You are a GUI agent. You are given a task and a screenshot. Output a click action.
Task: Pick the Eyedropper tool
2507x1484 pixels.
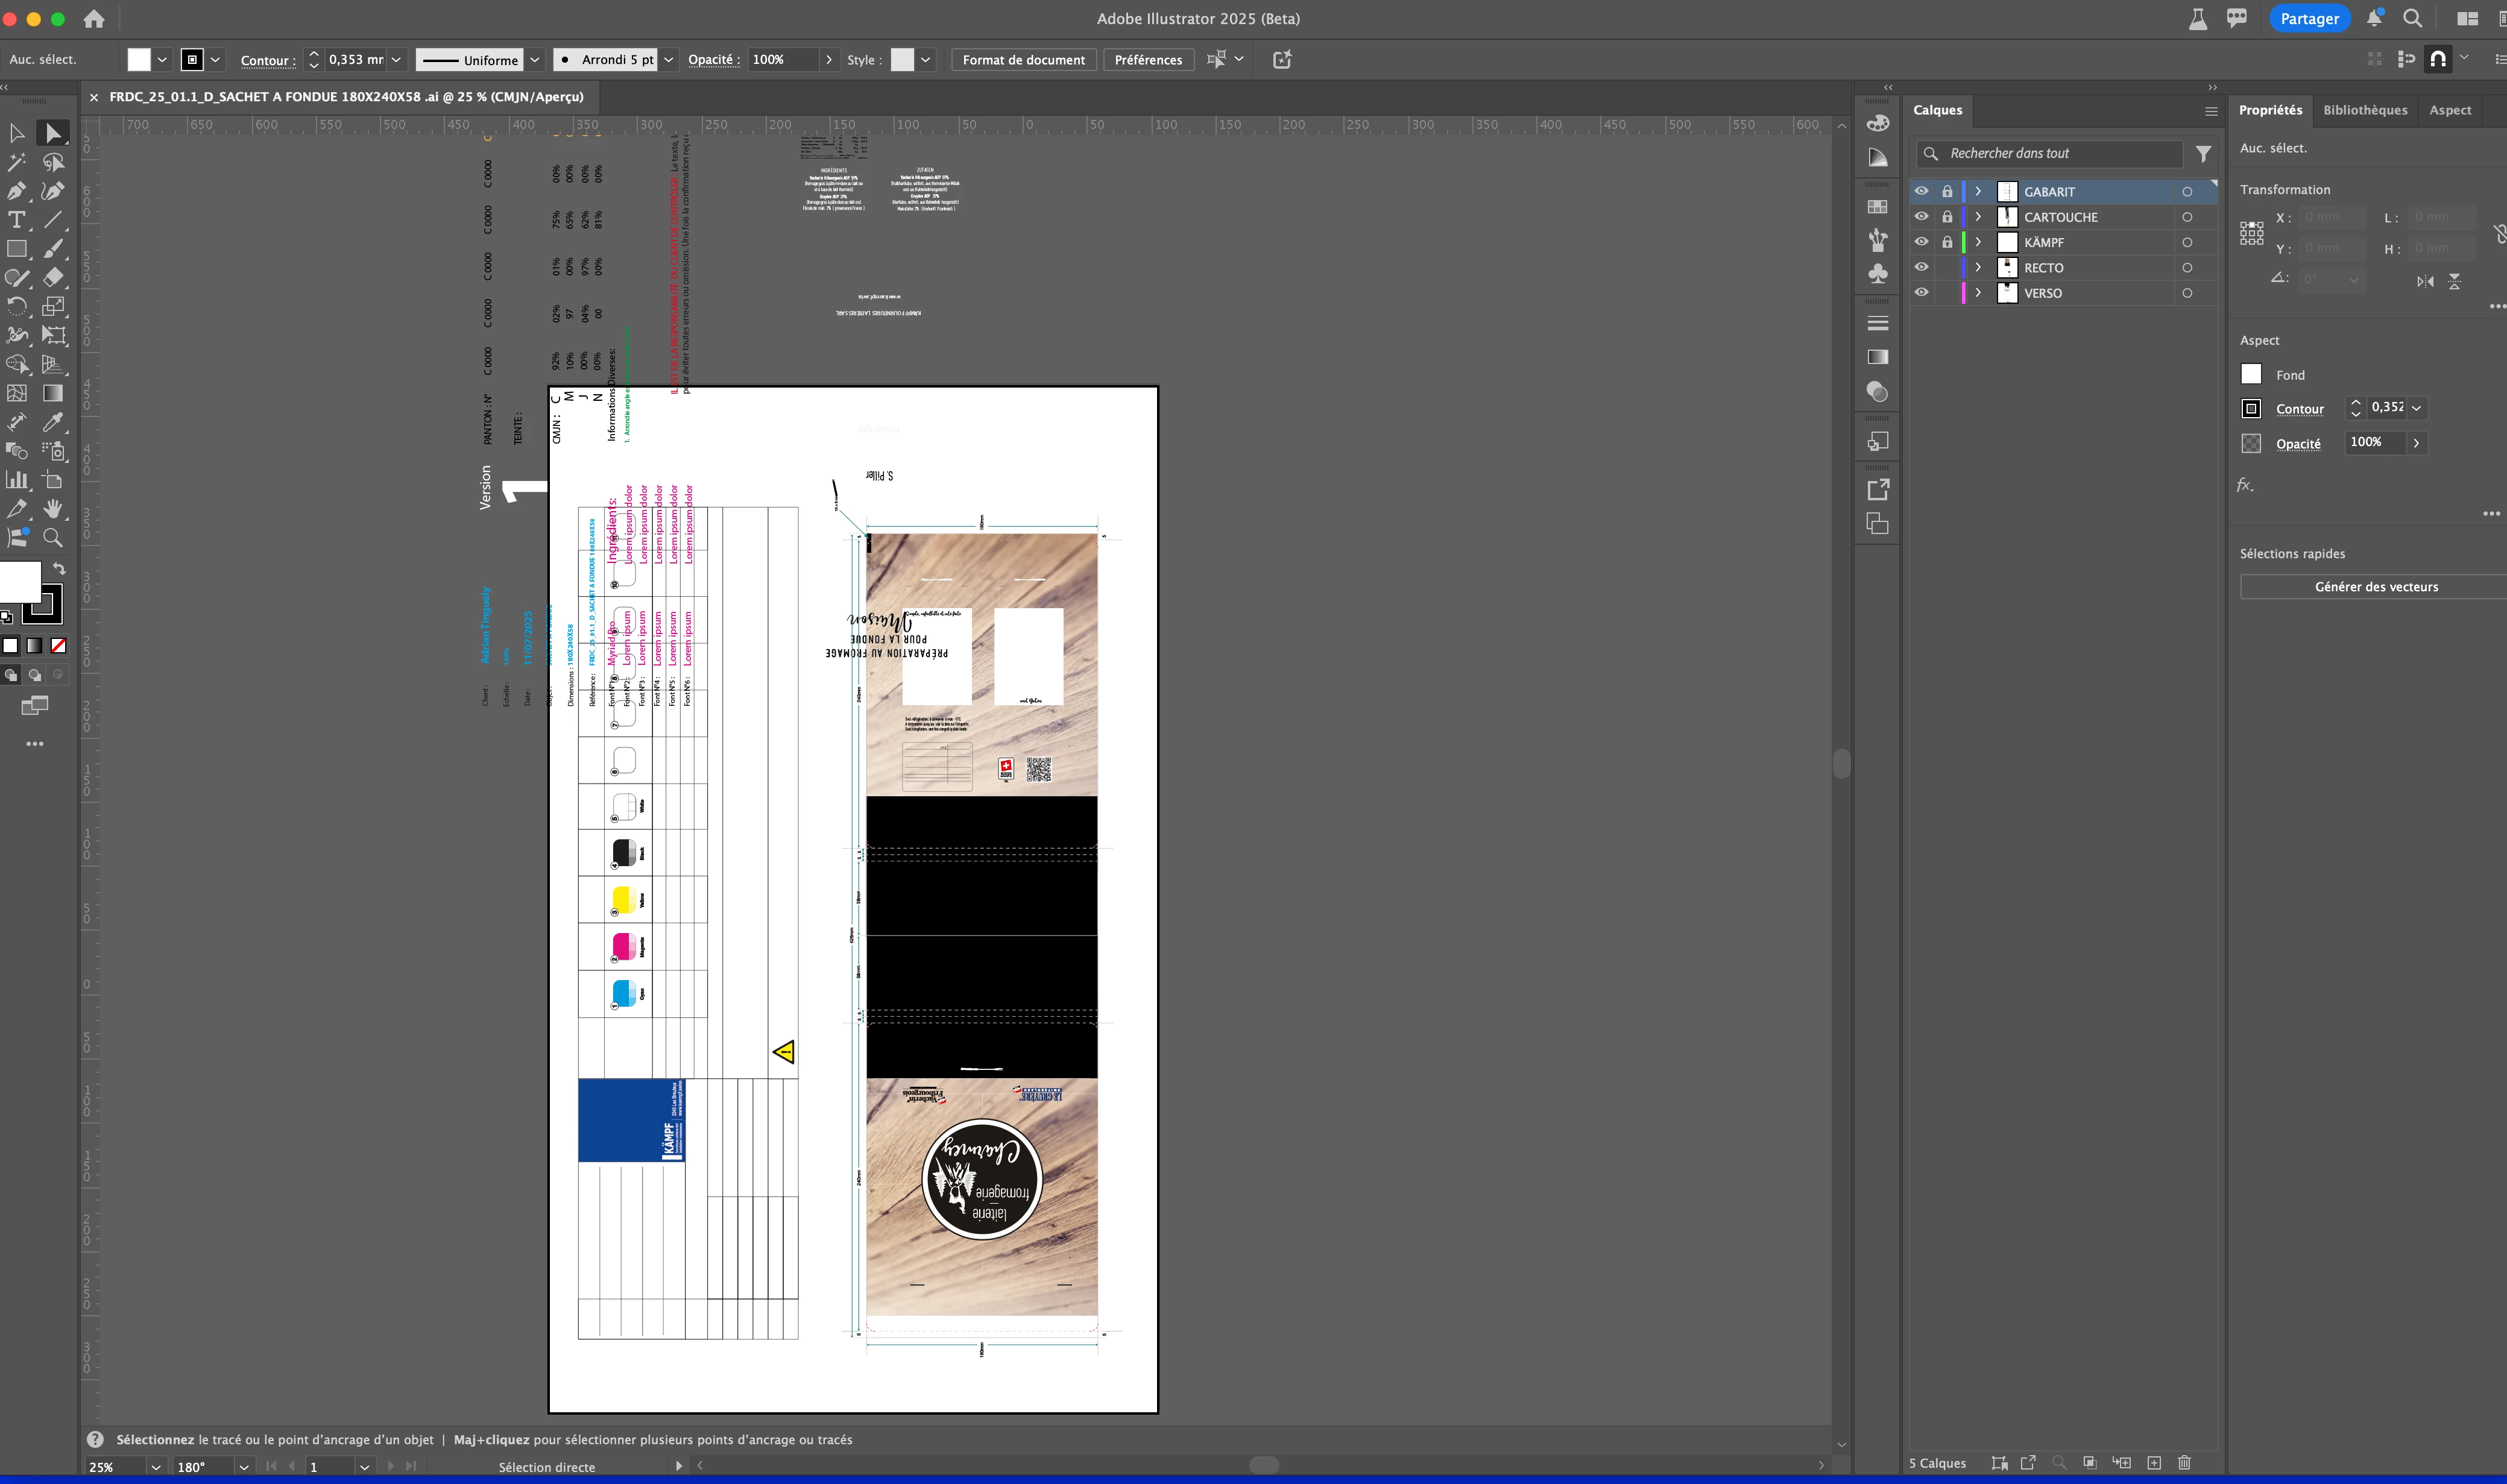[53, 422]
